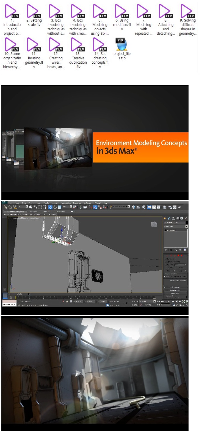The image size is (202, 436).
Task: Select the Select and Link tool
Action: 5,207
